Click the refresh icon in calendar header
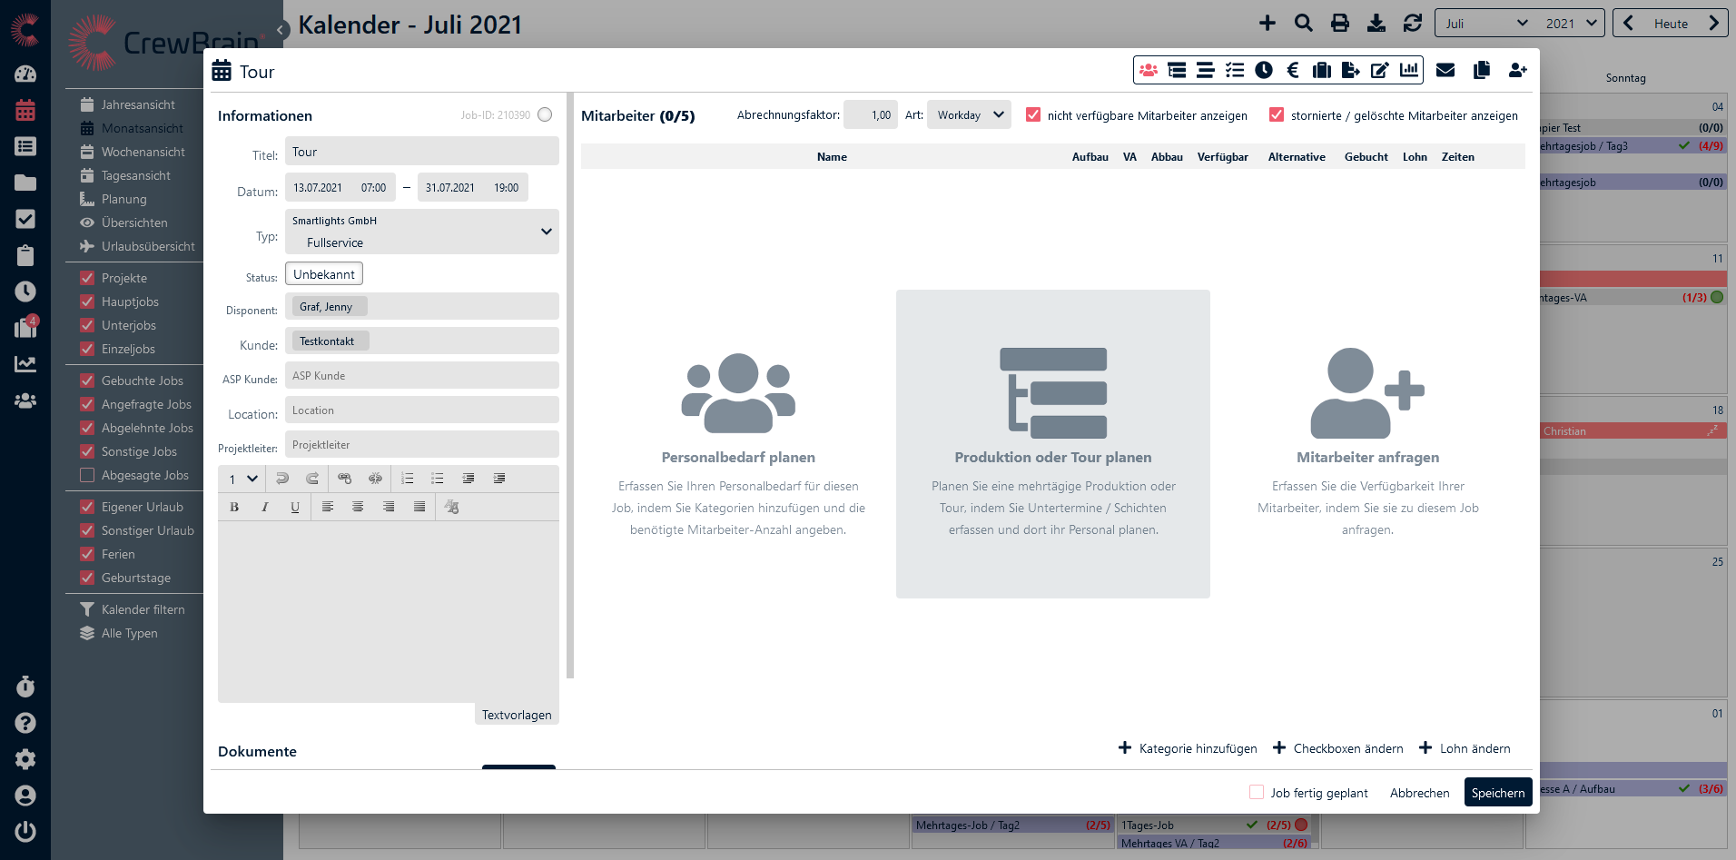 pos(1412,24)
